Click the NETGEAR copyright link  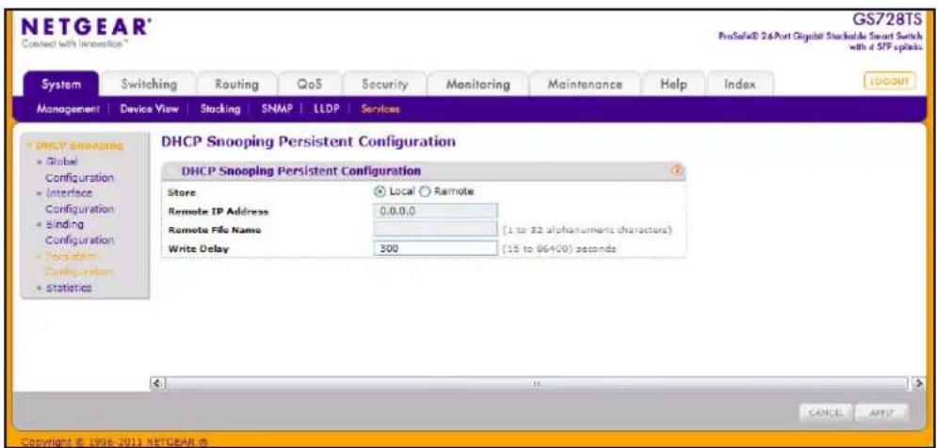click(x=114, y=441)
